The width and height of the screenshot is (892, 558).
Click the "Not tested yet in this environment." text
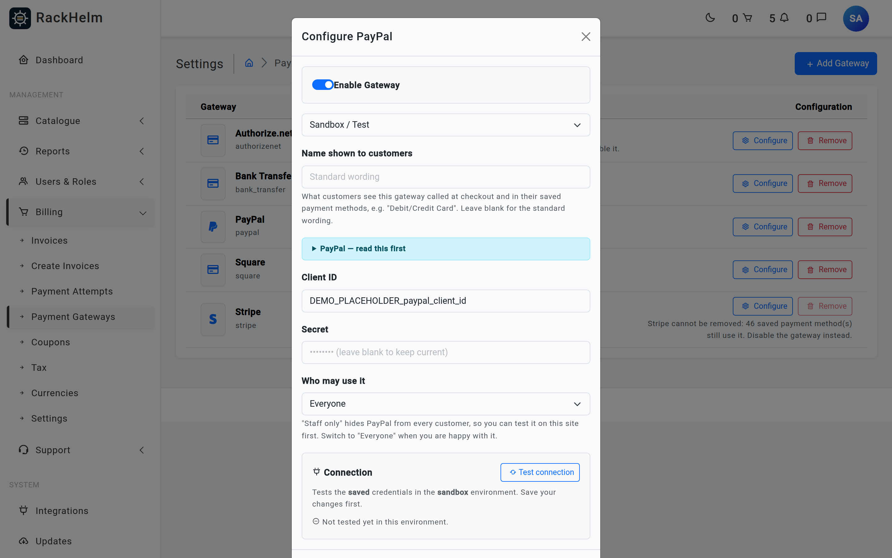pyautogui.click(x=385, y=522)
